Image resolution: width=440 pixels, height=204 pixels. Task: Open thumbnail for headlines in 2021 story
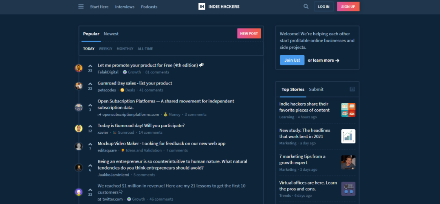point(348,136)
